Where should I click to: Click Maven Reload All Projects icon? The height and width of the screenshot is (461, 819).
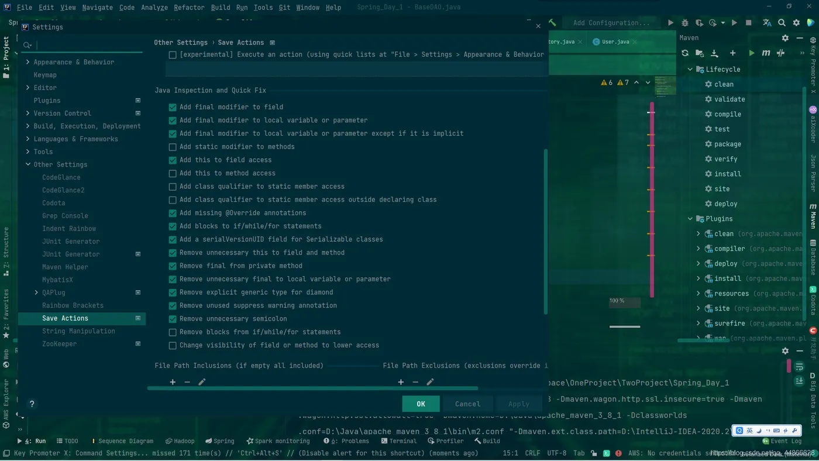click(685, 53)
